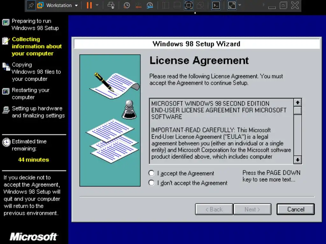Image resolution: width=326 pixels, height=244 pixels.
Task: Toggle the thumbnail bar view icon
Action: pyautogui.click(x=177, y=5)
